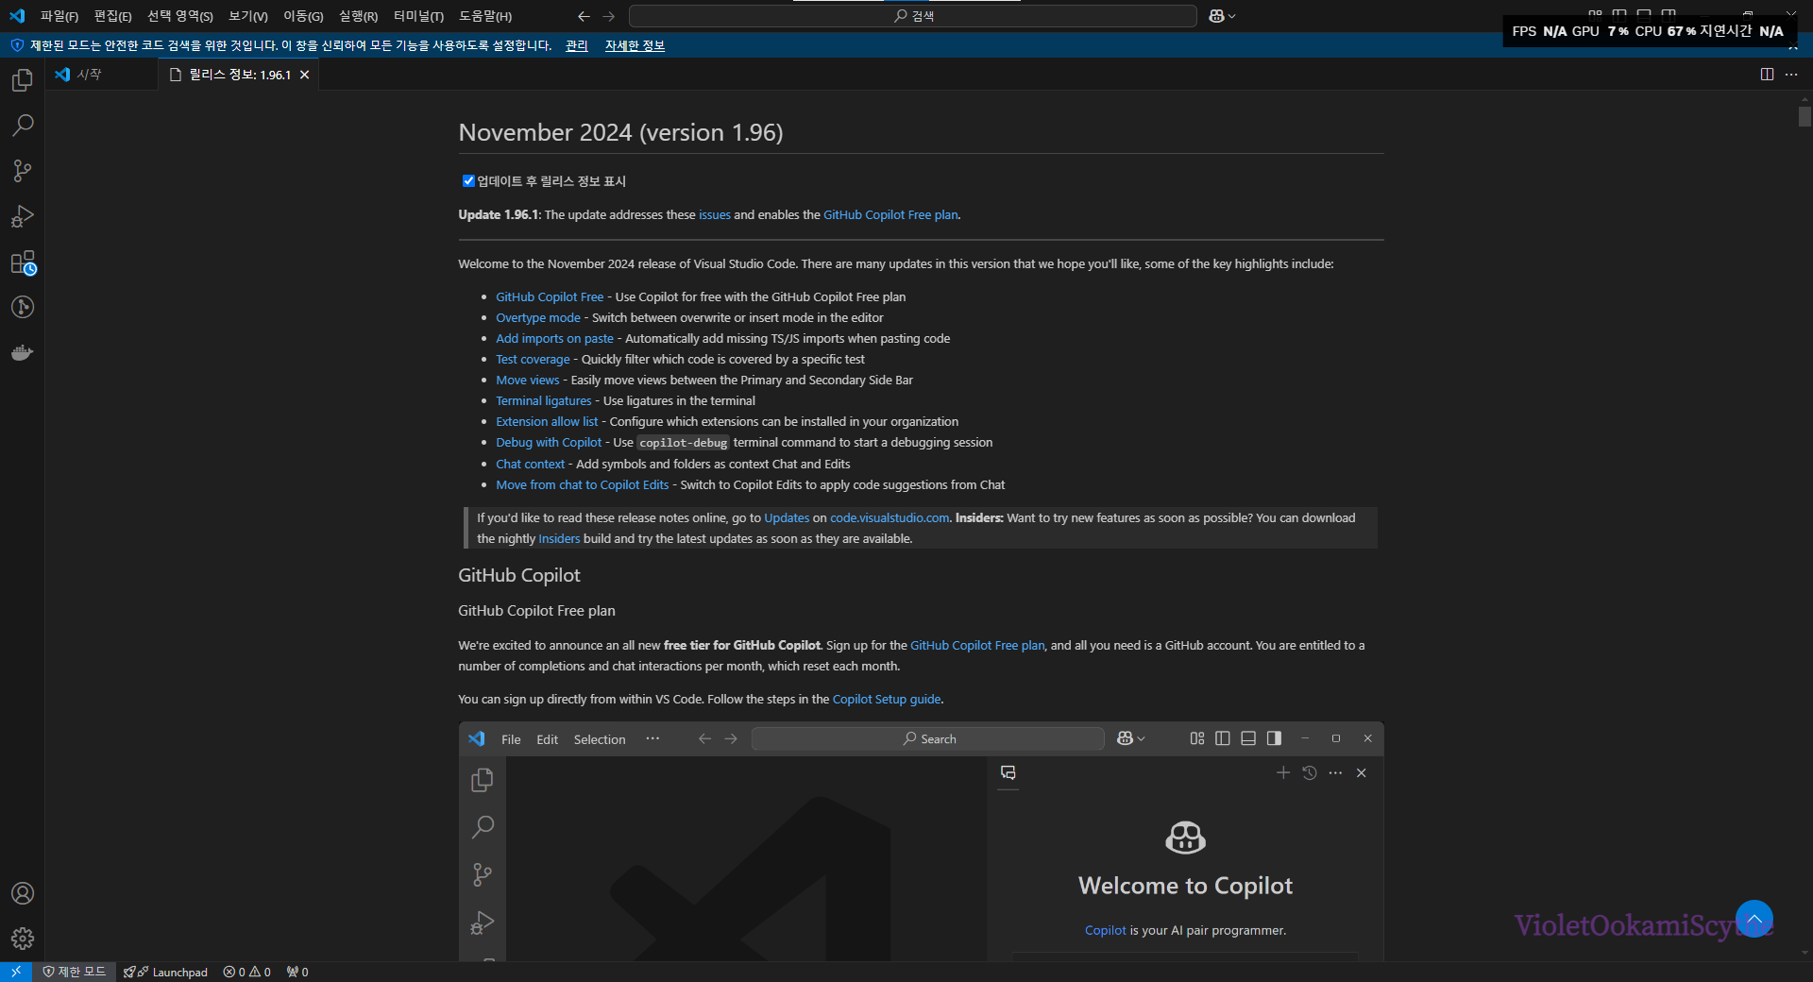Viewport: 1813px width, 982px height.
Task: Click the command center search box
Action: (x=913, y=16)
